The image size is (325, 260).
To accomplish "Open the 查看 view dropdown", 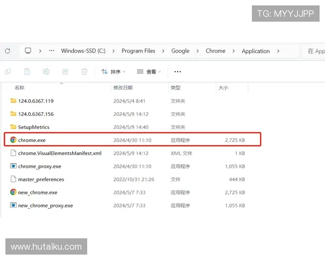I will (x=149, y=71).
